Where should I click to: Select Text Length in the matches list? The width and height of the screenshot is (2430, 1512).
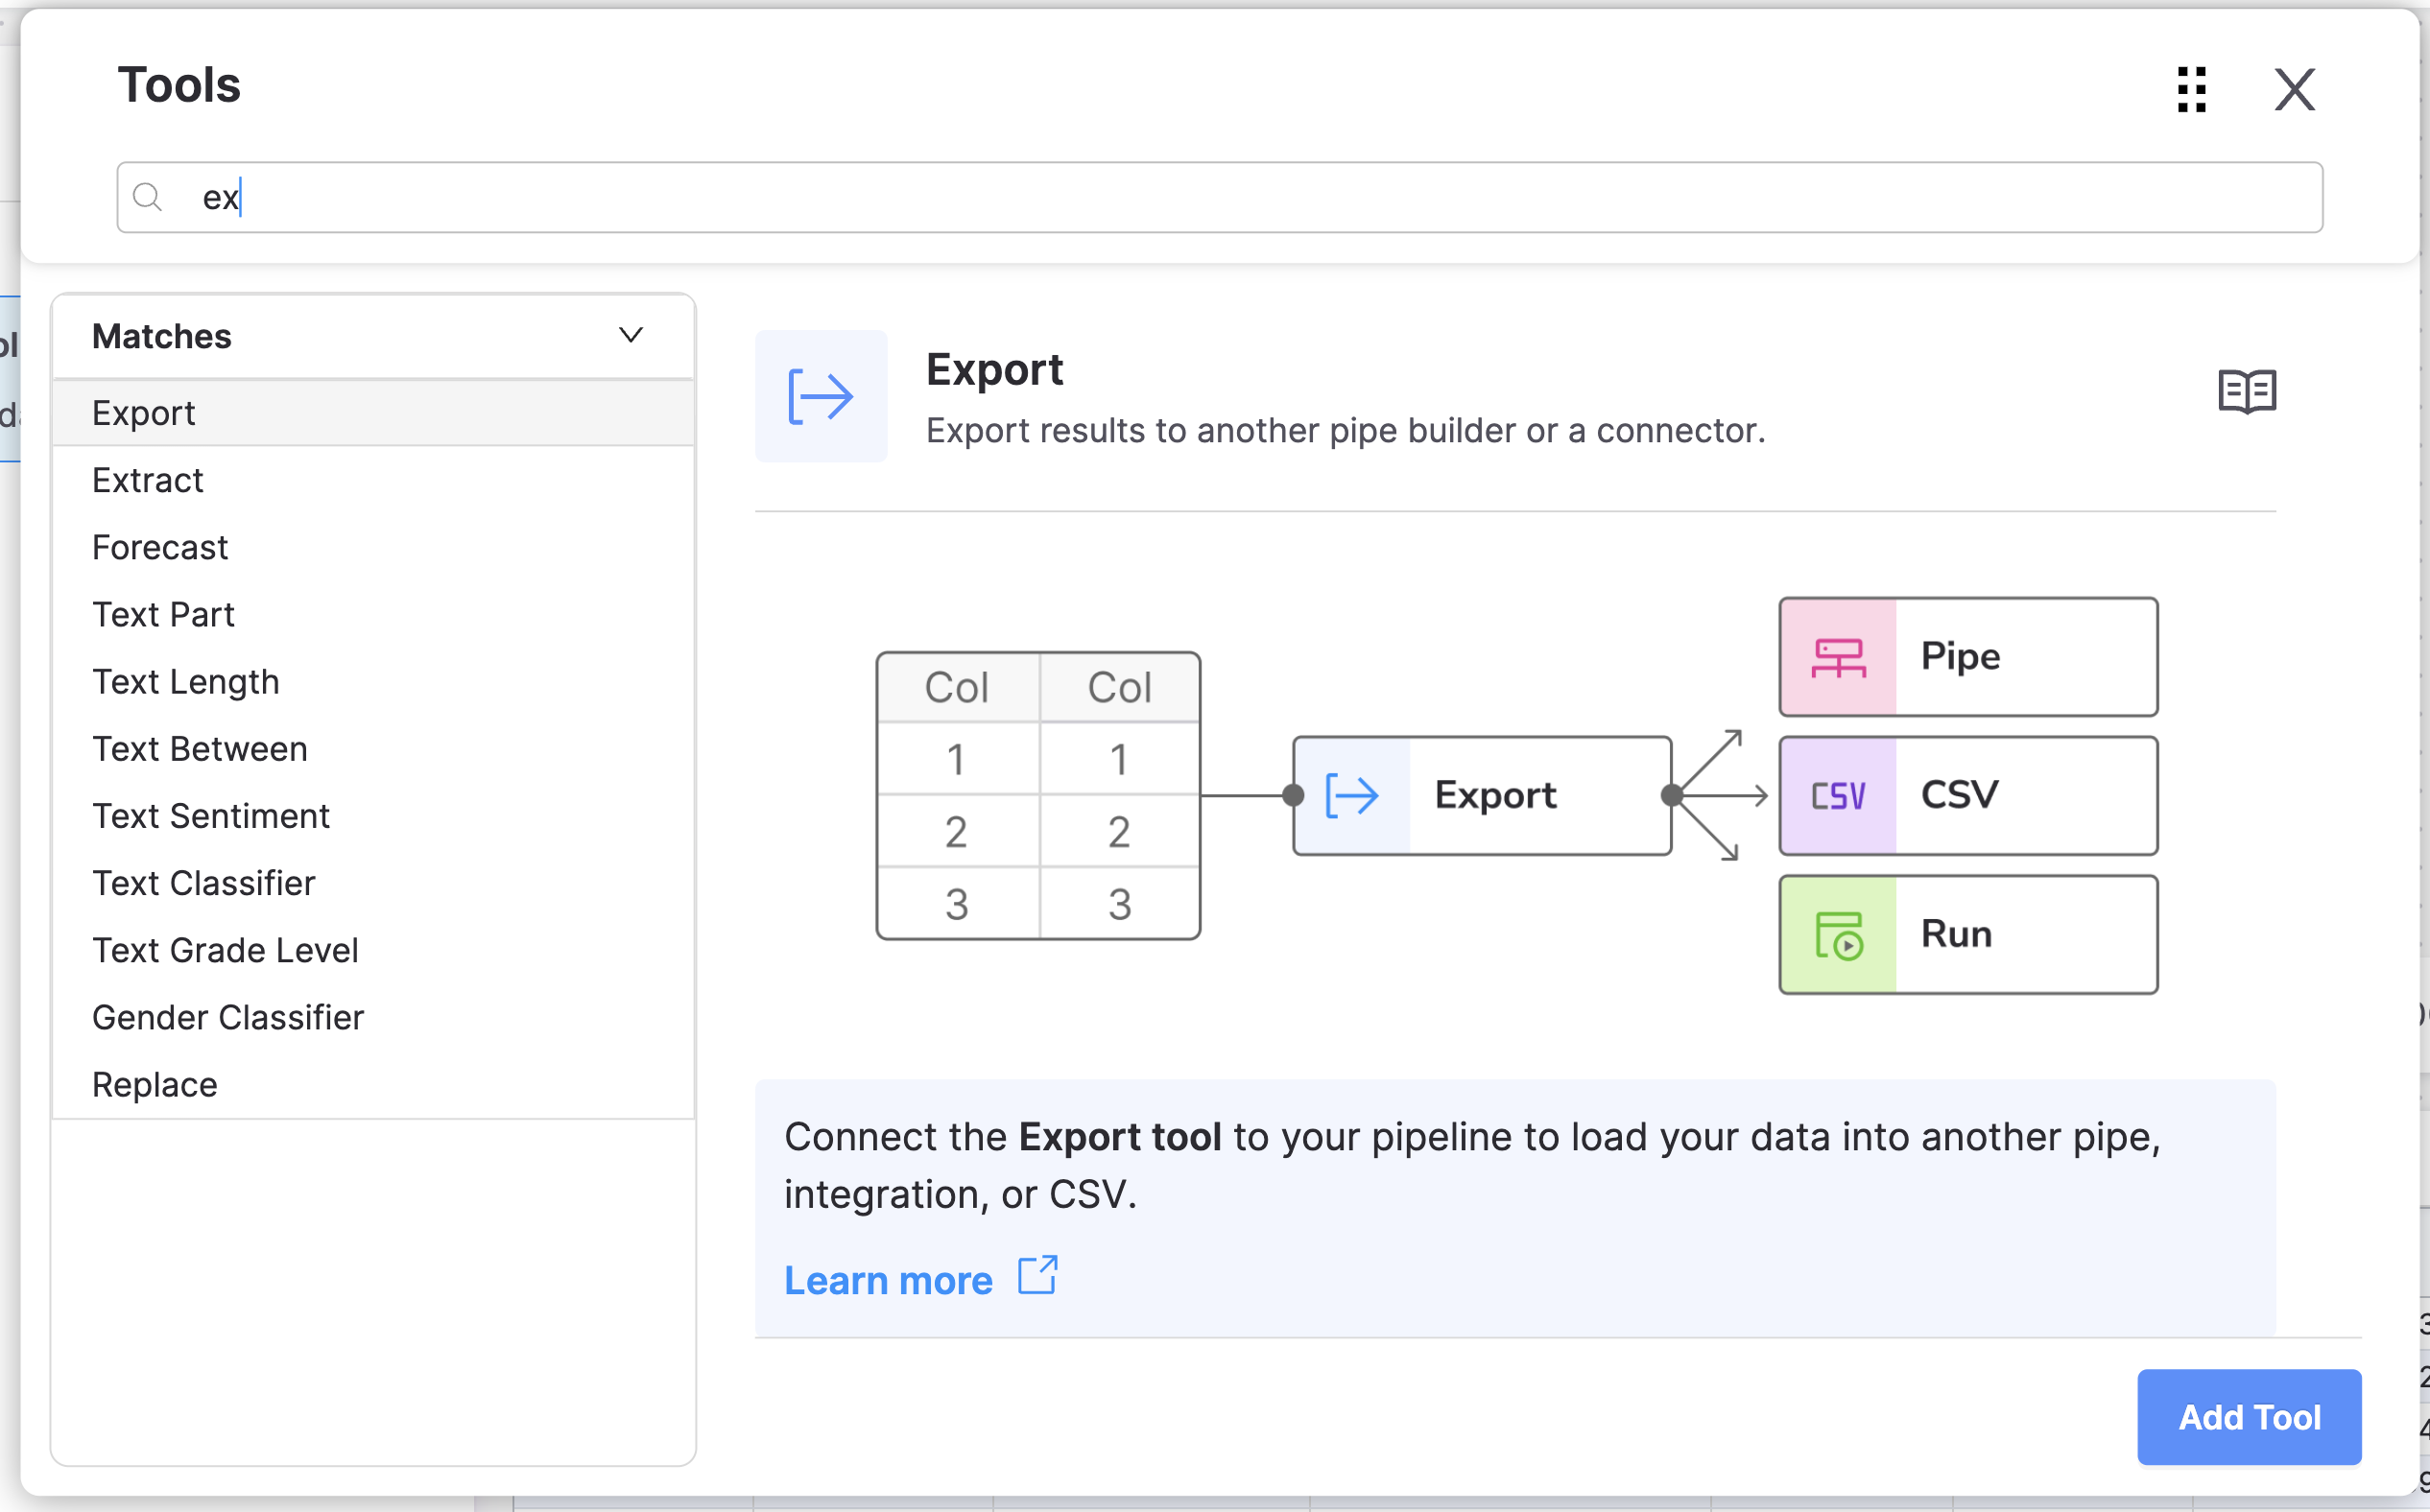[x=373, y=681]
